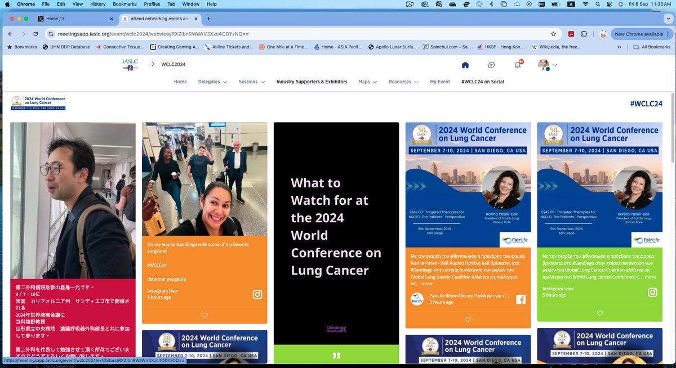This screenshot has height=368, width=676.
Task: Open the History menu
Action: [97, 4]
